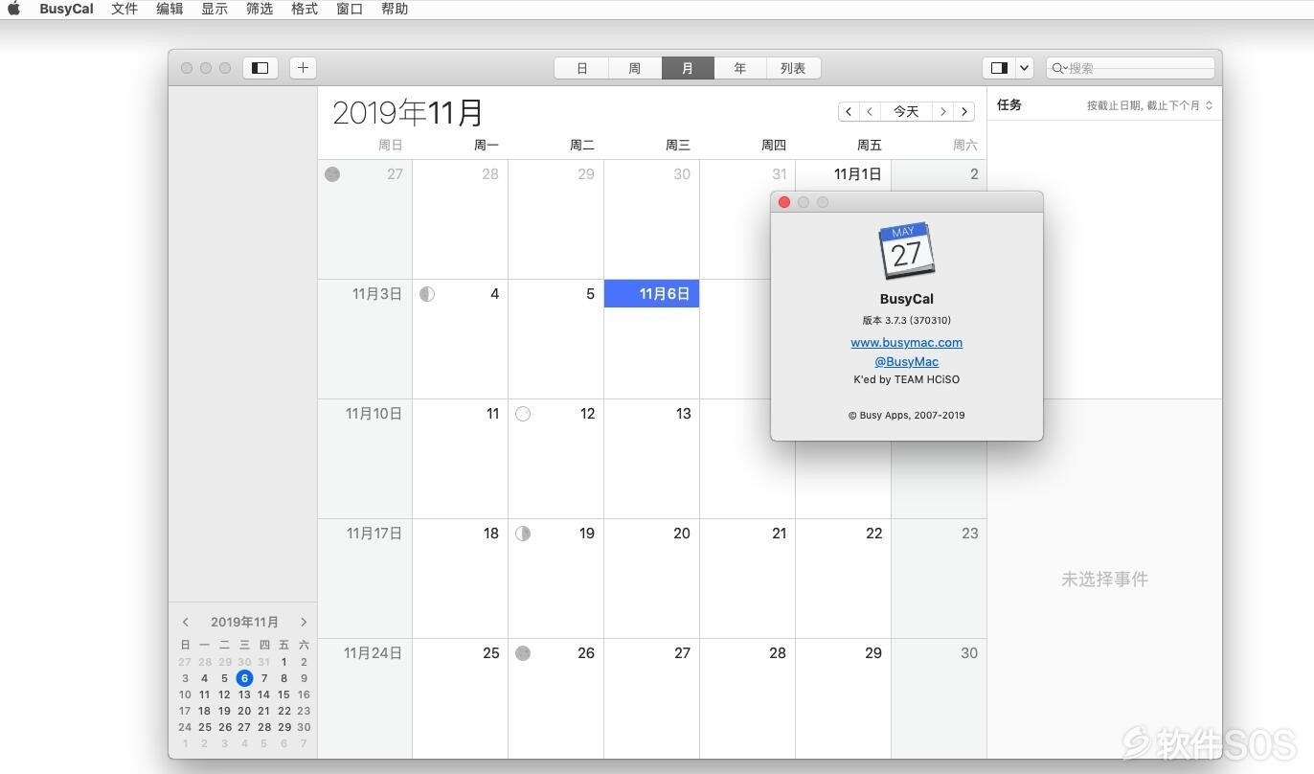Jump back with bold previous arrow

pyautogui.click(x=849, y=111)
